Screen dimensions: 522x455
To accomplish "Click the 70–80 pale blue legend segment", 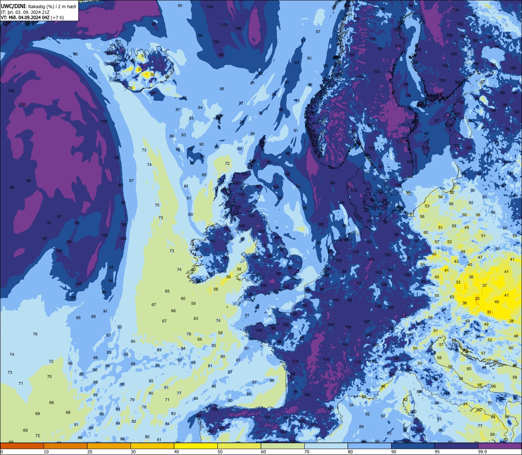I will 326,446.
